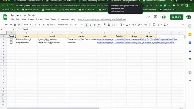Open the Default font dropdown
Viewport: 194px width, 109px height.
coord(65,25)
